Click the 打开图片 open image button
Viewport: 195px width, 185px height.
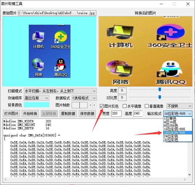(11, 114)
